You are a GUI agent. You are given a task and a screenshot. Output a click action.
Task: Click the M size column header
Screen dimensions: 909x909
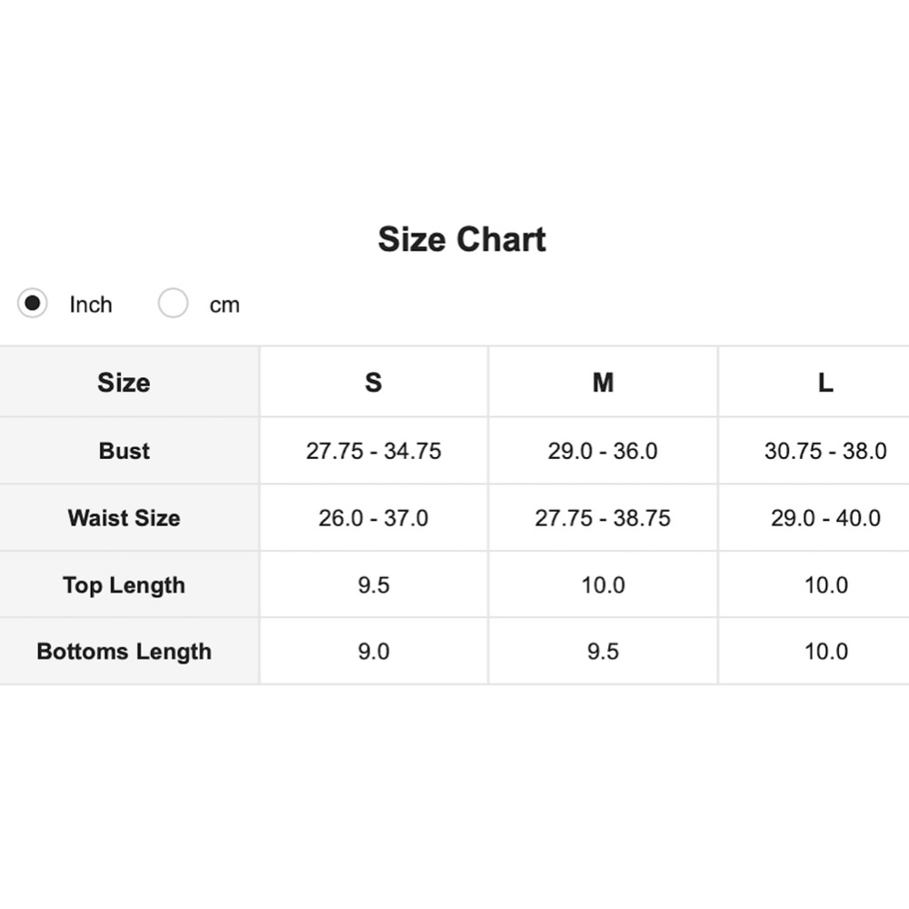click(603, 383)
